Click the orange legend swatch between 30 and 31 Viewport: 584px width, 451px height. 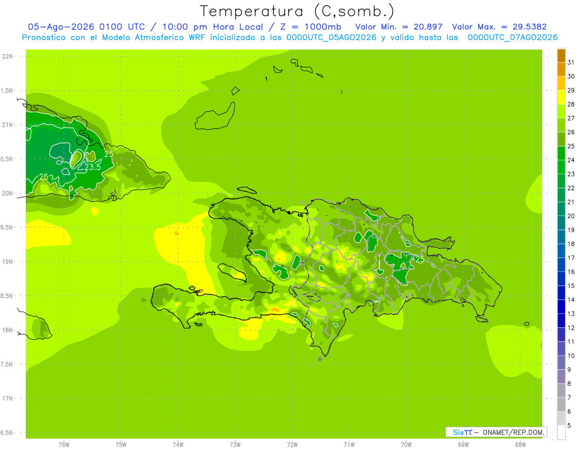tap(561, 70)
